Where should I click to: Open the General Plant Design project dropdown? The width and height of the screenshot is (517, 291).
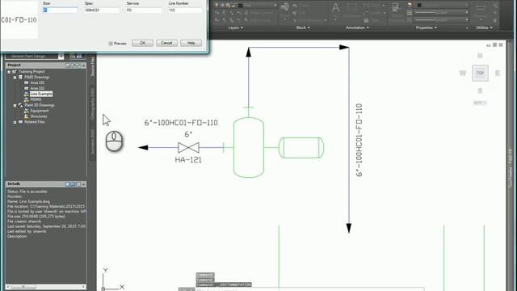tap(61, 57)
